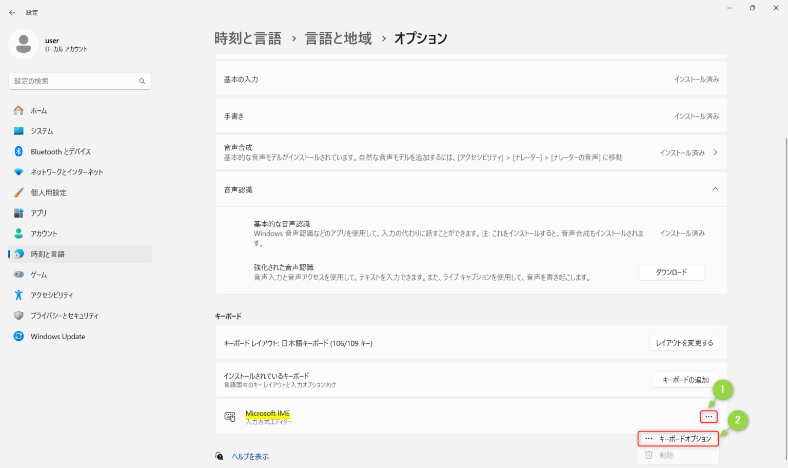Open Windows Update in the sidebar
This screenshot has width=788, height=468.
(57, 337)
